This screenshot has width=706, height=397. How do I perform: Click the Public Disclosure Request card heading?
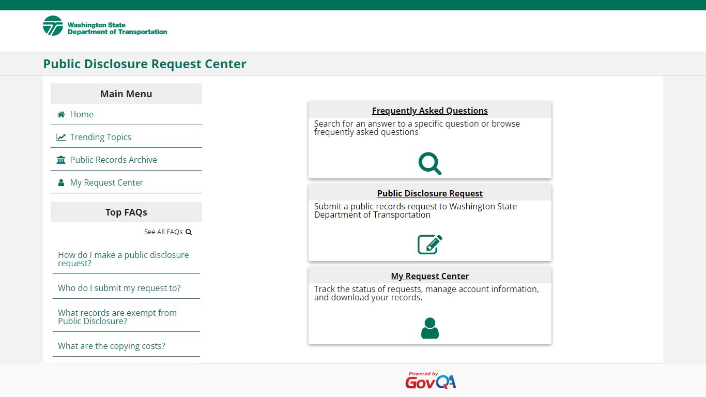430,193
